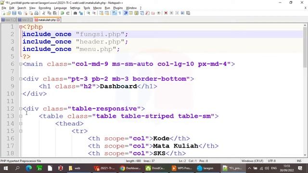Viewport: 308px width, 173px height.
Task: Collapse the div fold on line 8
Action: coord(21,79)
